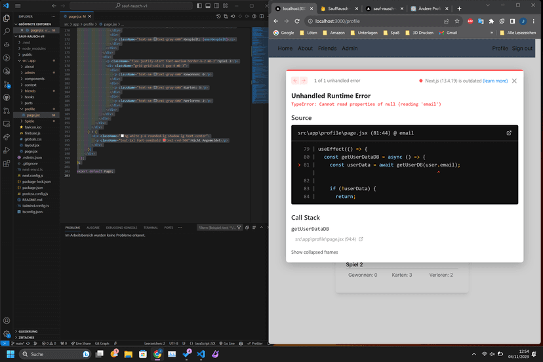This screenshot has width=543, height=362.
Task: Click Live Share in the status bar
Action: coord(81,344)
